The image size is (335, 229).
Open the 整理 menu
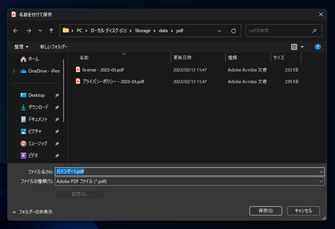(x=21, y=47)
